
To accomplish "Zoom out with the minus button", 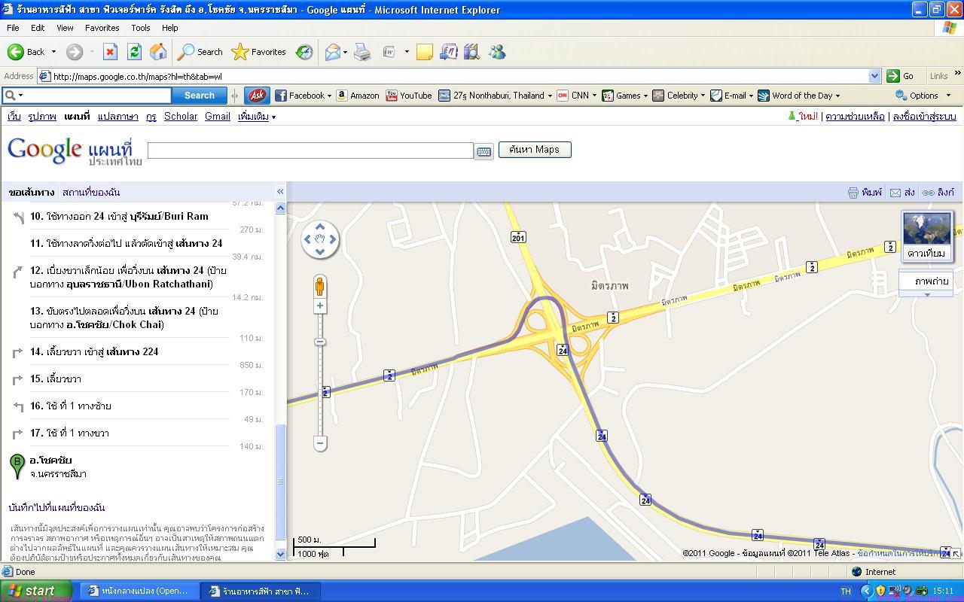I will point(320,443).
